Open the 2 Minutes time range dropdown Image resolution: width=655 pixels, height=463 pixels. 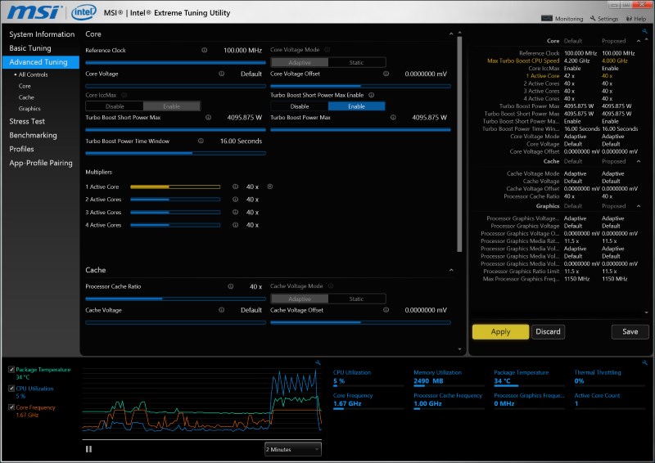(x=293, y=449)
